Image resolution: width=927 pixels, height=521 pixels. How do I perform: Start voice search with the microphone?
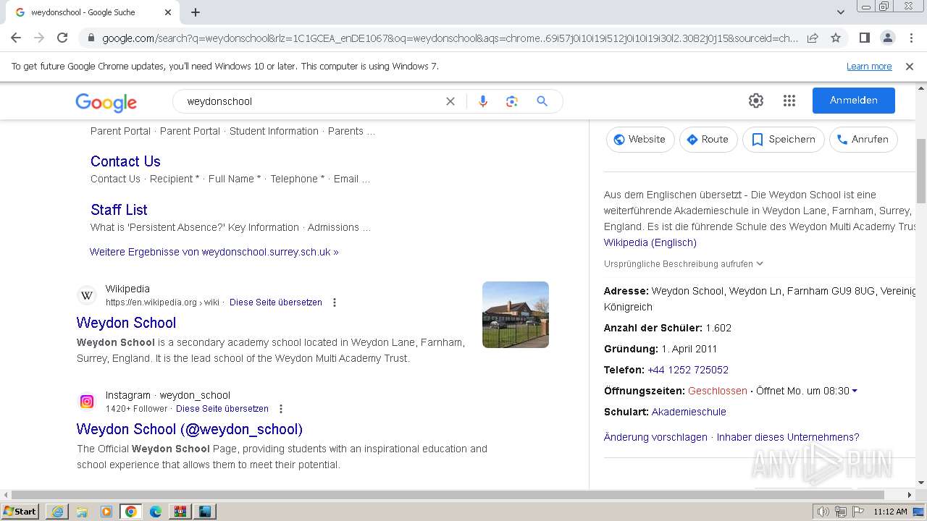(483, 101)
